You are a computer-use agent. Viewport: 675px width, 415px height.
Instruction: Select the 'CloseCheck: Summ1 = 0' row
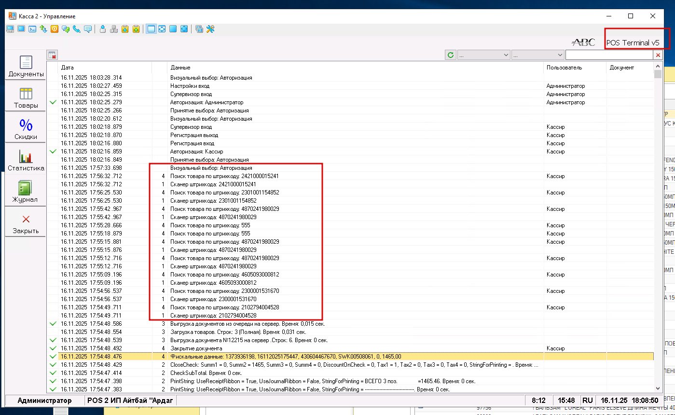point(351,365)
